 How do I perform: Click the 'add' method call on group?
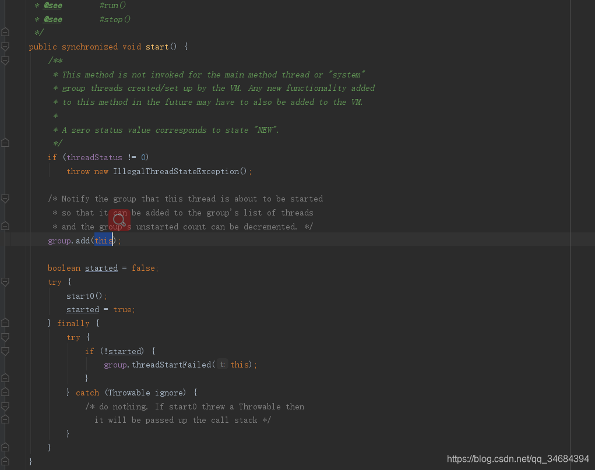coord(83,241)
